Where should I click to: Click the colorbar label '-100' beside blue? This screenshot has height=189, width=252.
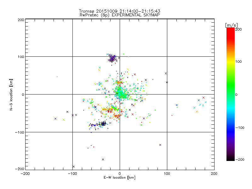[240, 128]
